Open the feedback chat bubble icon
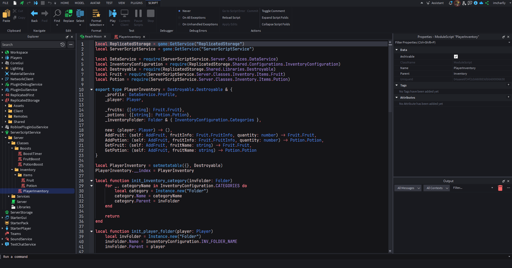 (x=469, y=3)
